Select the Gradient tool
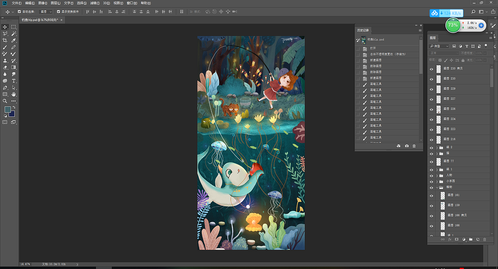The width and height of the screenshot is (498, 269). (14, 67)
